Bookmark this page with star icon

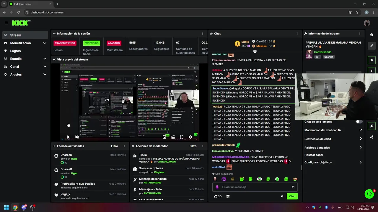(x=357, y=12)
